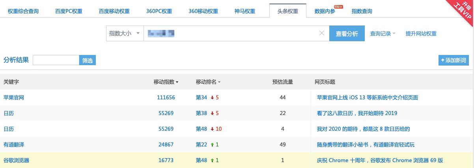Clear the search box with X icon
The width and height of the screenshot is (474, 168).
pos(322,33)
